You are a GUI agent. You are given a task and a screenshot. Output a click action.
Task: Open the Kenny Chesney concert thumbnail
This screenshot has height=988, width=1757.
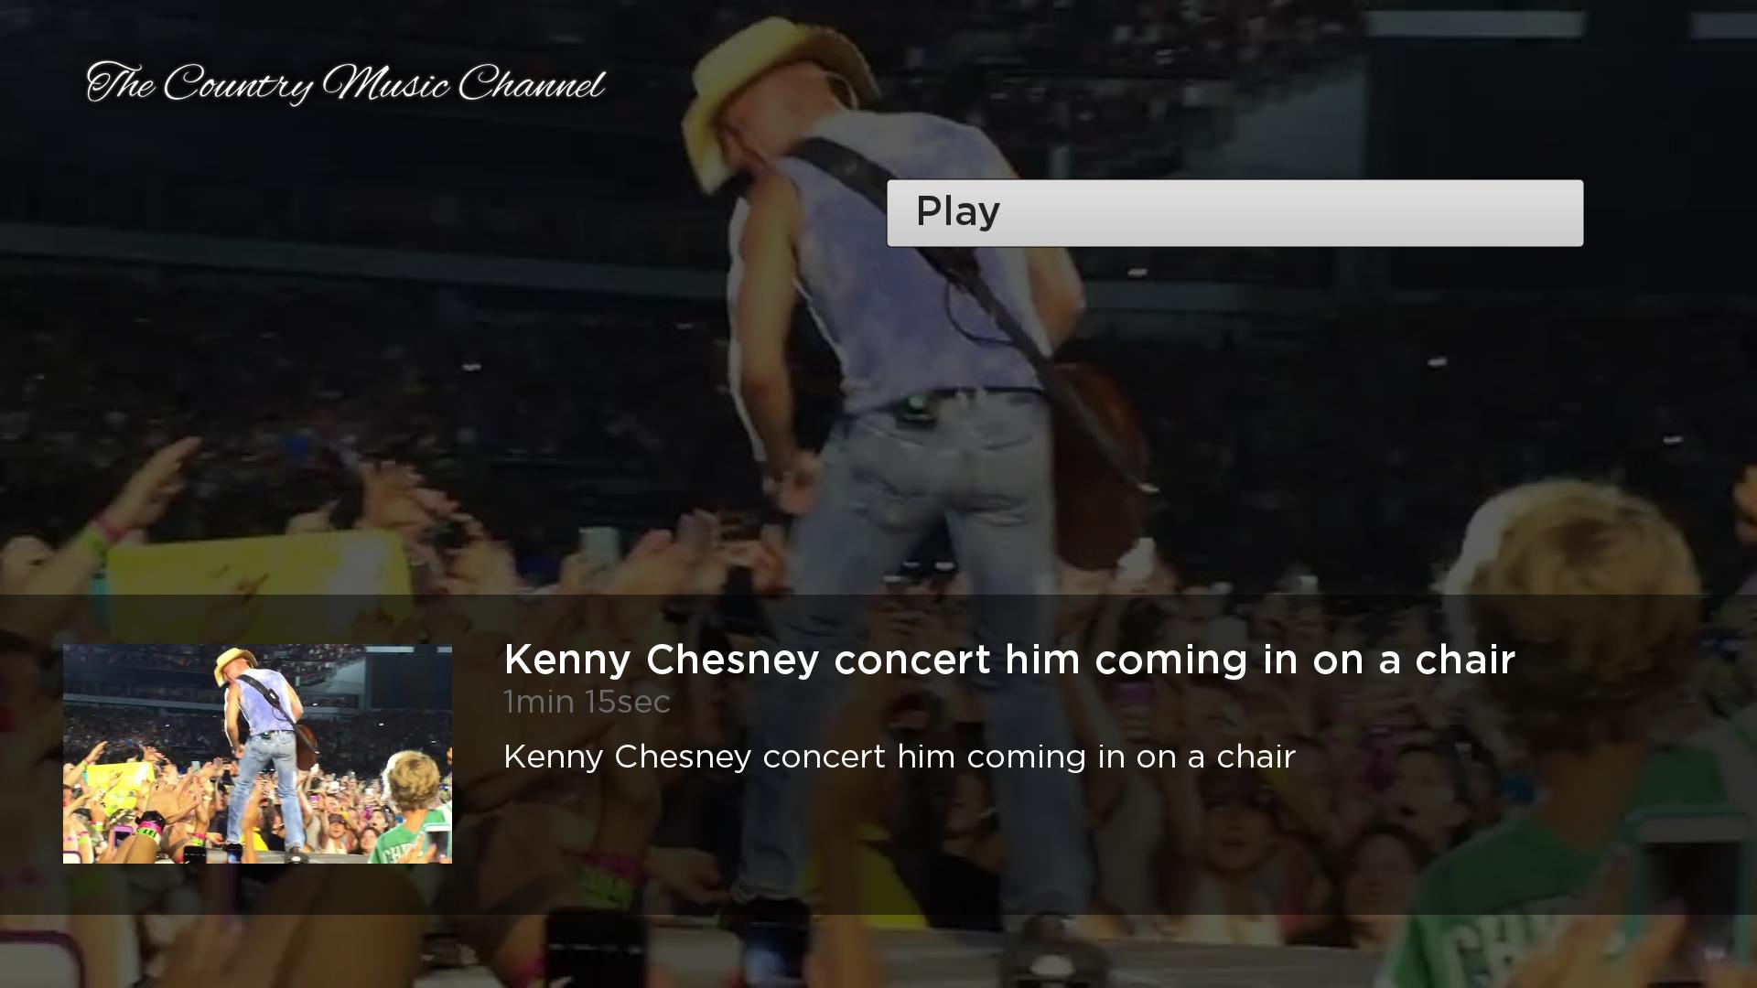[257, 754]
